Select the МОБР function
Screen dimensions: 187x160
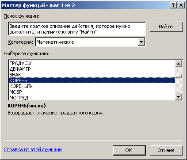pos(92,92)
